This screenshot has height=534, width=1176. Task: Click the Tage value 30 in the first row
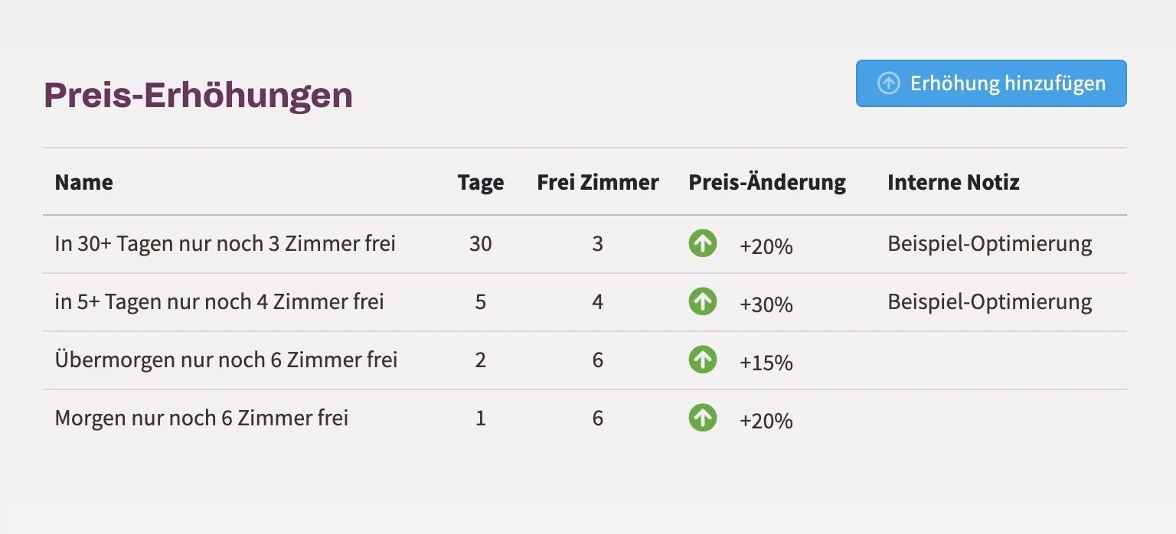(481, 243)
